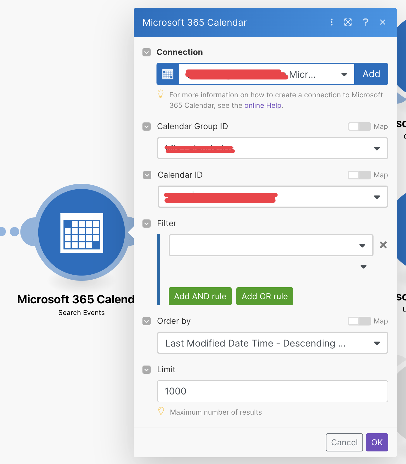The width and height of the screenshot is (406, 464).
Task: Close the Microsoft 365 Calendar dialog
Action: [x=383, y=22]
